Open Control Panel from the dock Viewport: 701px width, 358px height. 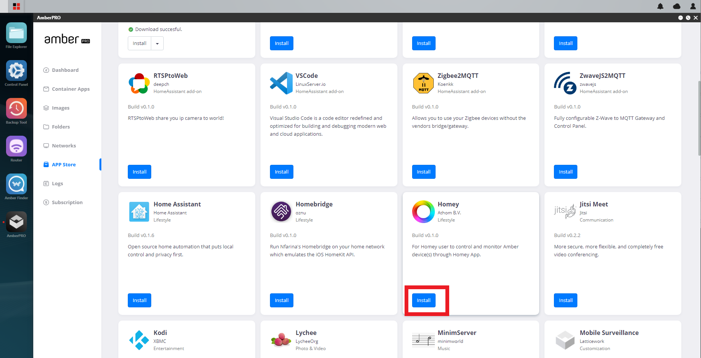(16, 71)
